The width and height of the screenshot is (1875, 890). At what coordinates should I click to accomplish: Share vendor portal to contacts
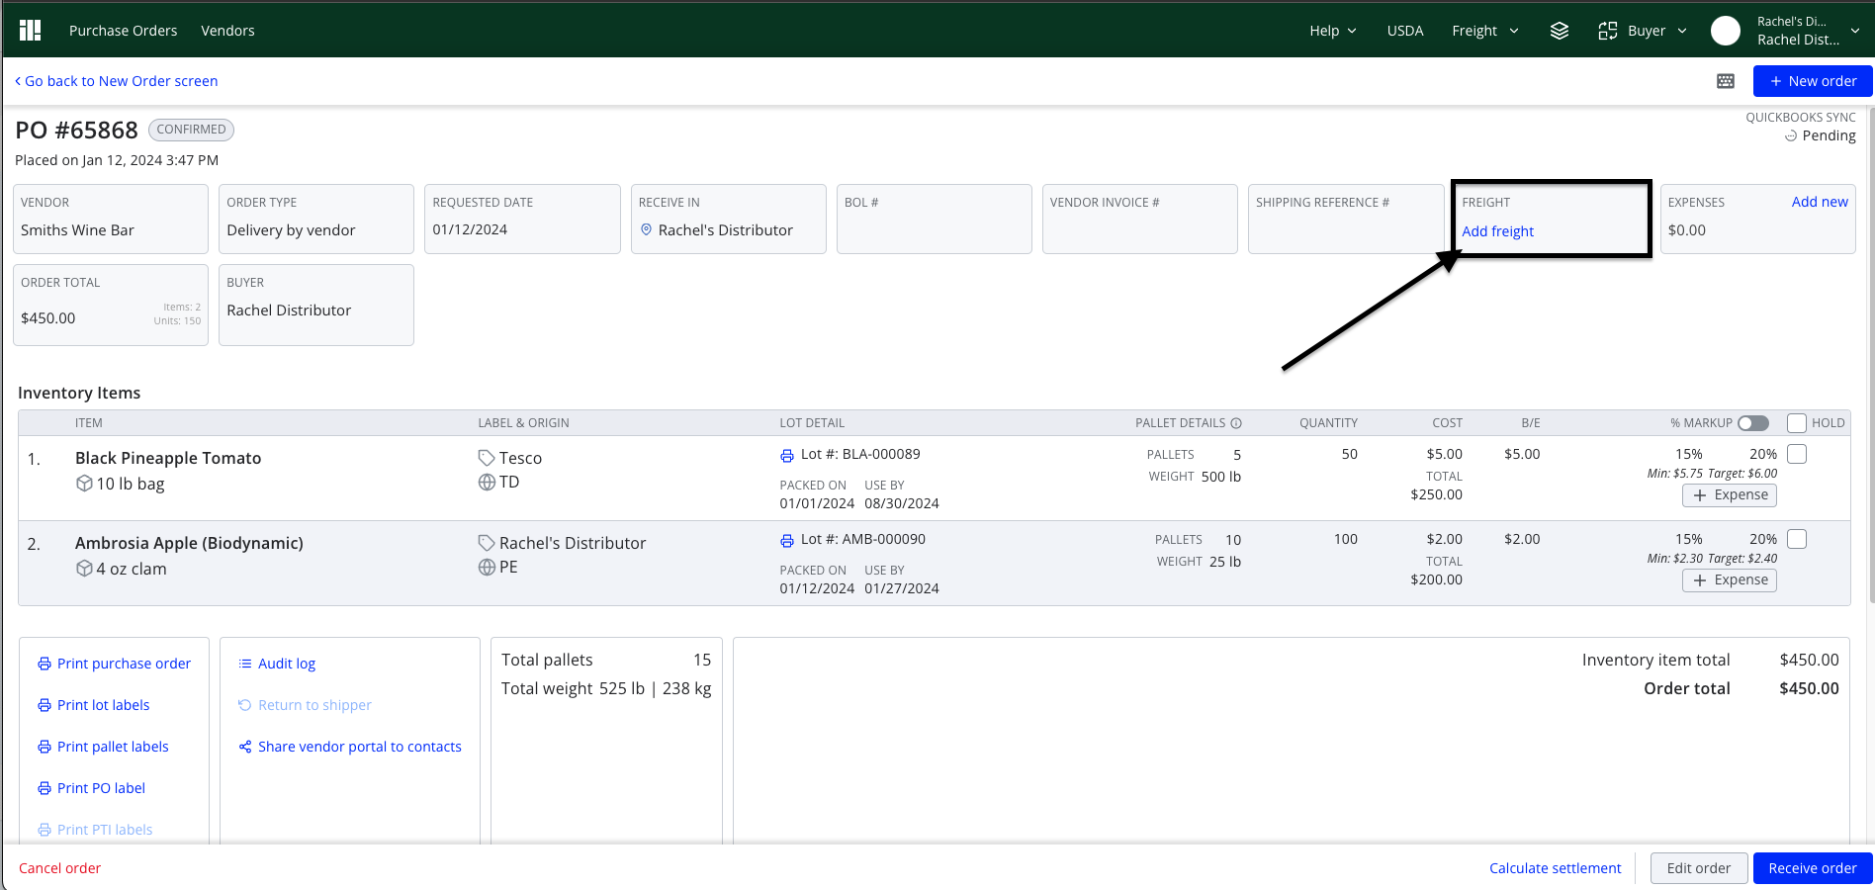(360, 747)
